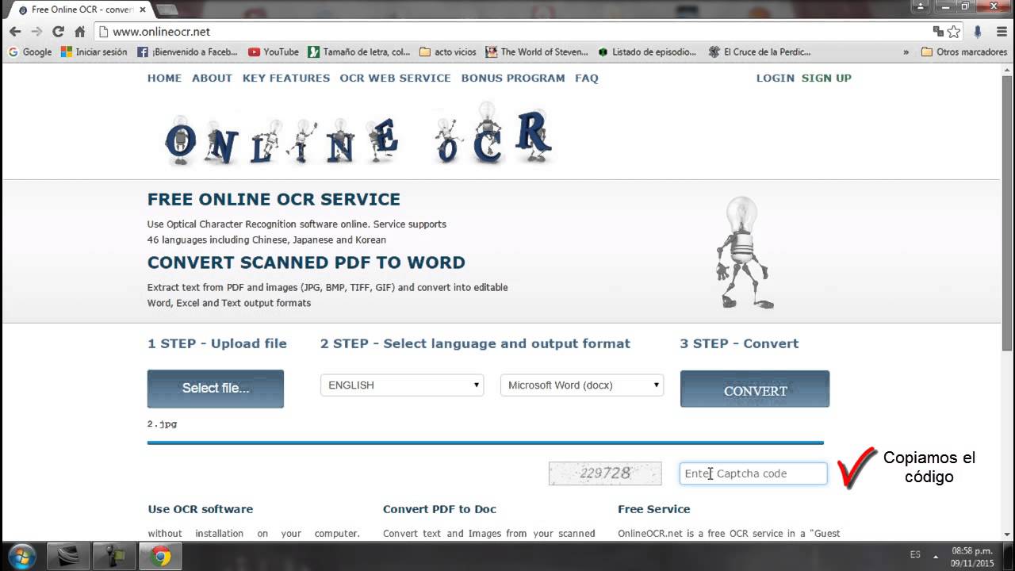The width and height of the screenshot is (1015, 571).
Task: Open the ABOUT menu item
Action: coord(212,78)
